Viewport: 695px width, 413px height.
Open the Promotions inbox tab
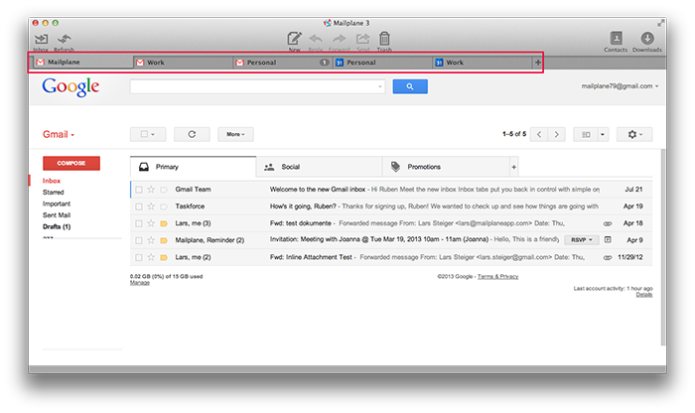pos(446,167)
